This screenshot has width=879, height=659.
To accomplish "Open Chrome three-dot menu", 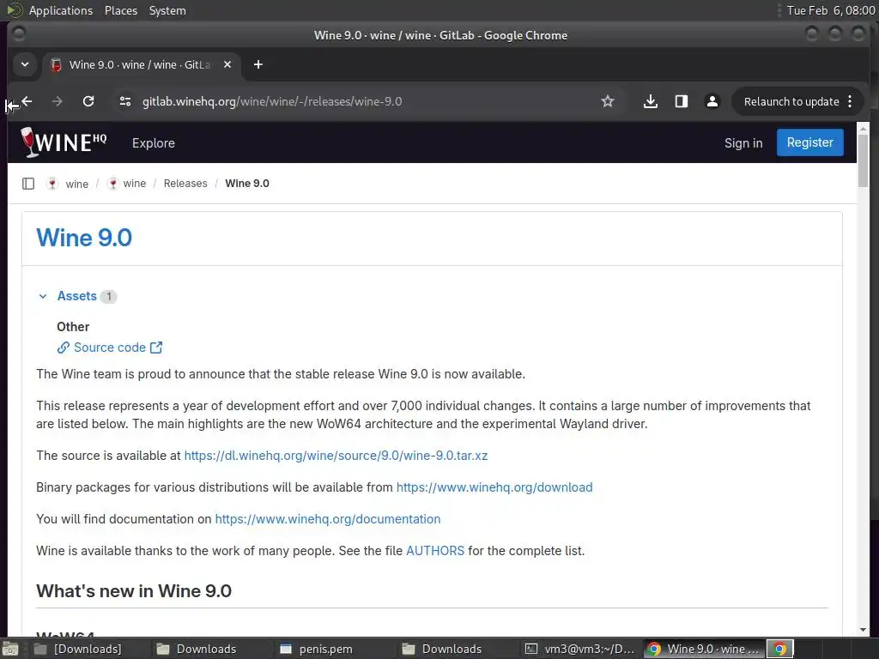I will (x=850, y=101).
